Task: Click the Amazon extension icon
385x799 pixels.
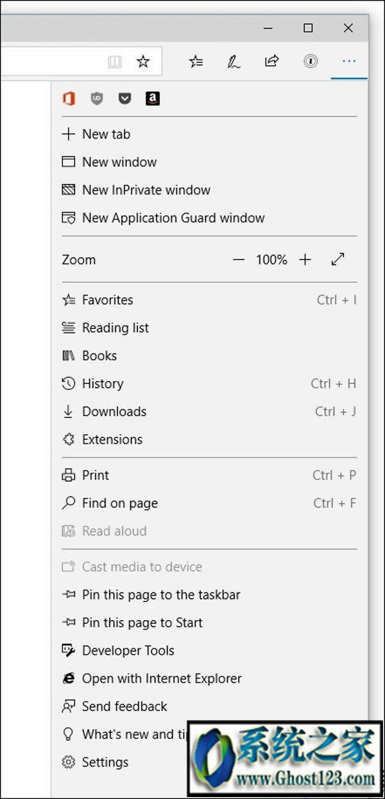Action: pos(152,98)
